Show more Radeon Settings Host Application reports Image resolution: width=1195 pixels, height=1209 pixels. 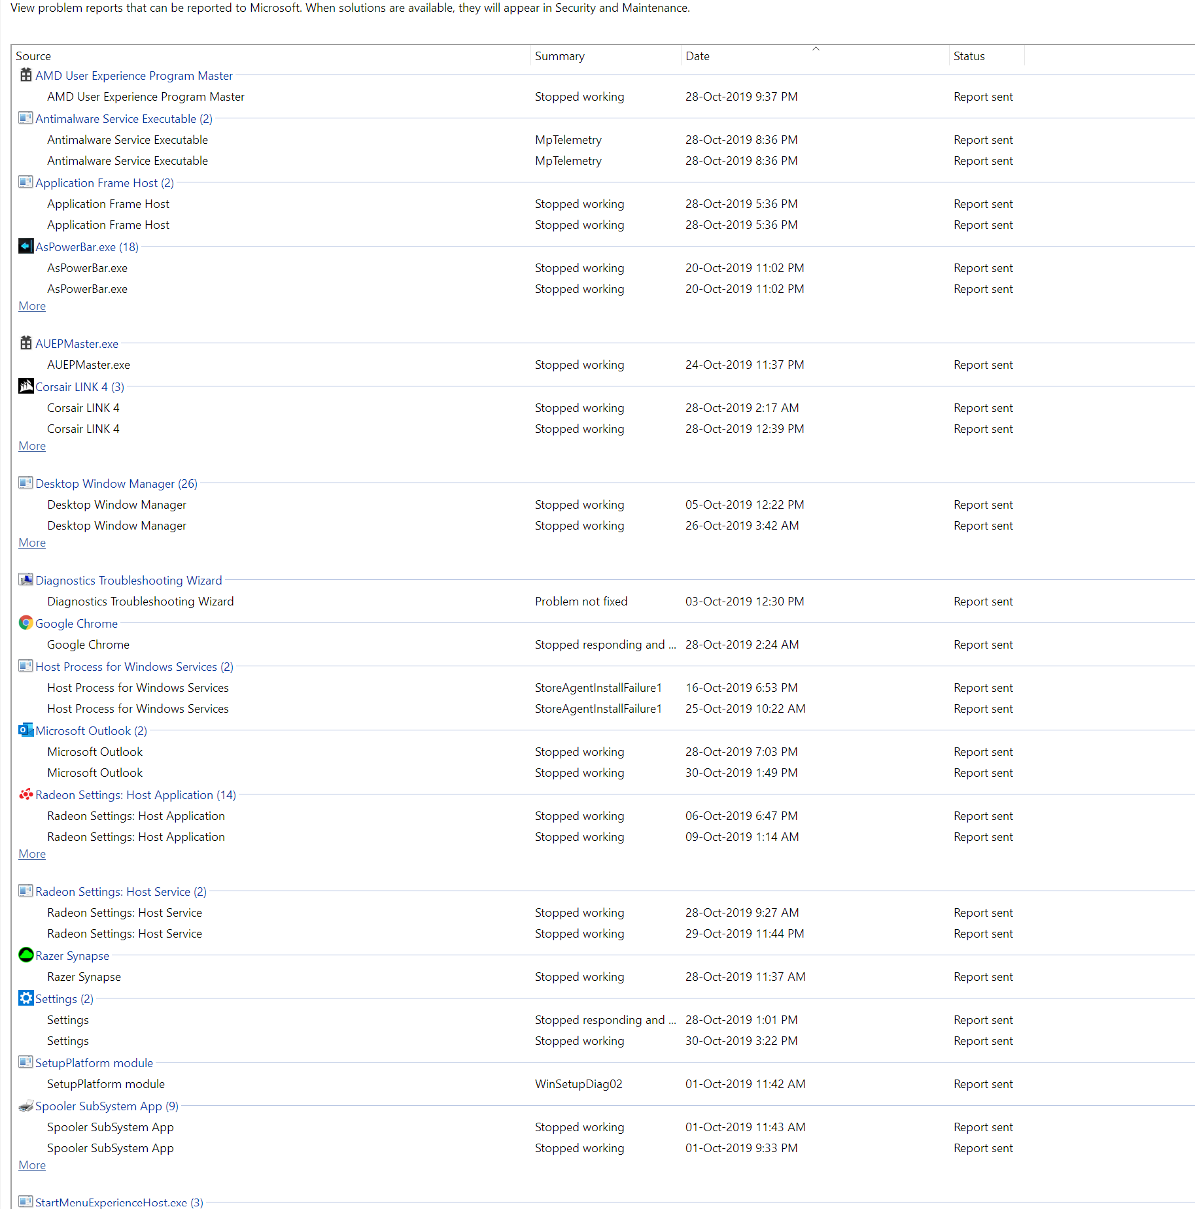32,854
